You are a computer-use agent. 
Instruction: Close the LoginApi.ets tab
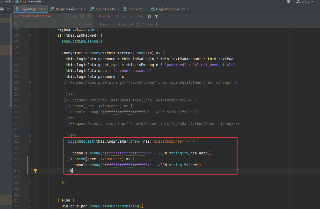tap(118, 9)
